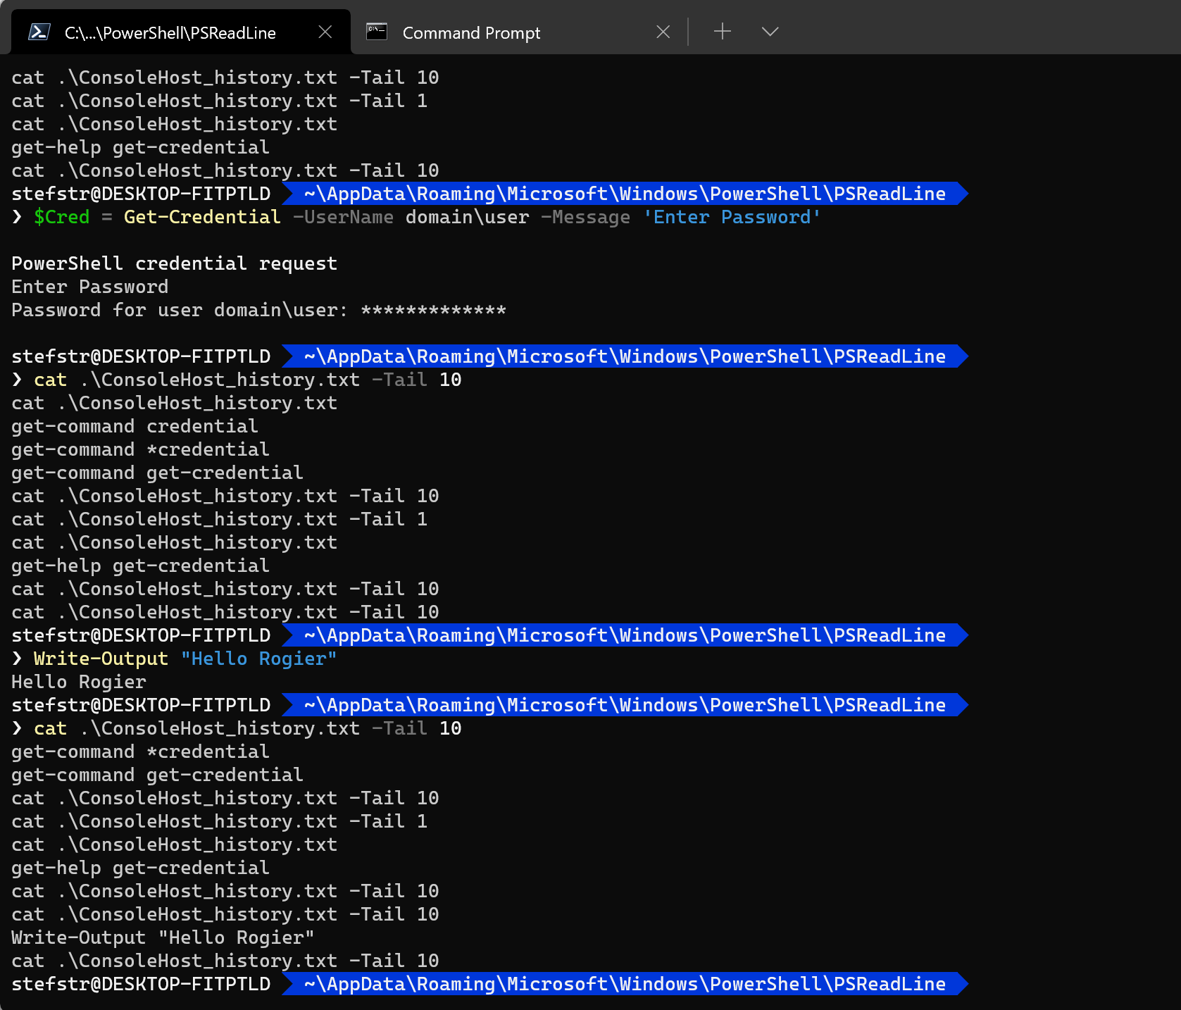This screenshot has height=1010, width=1181.
Task: Select the Get-Credential command text
Action: (x=201, y=217)
